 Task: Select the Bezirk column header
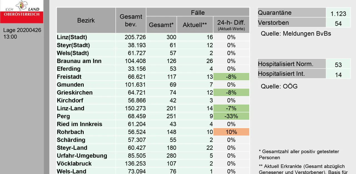click(86, 20)
